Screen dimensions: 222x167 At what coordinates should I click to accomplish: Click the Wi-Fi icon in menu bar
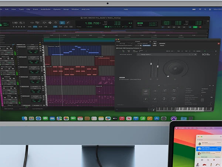[200, 9]
